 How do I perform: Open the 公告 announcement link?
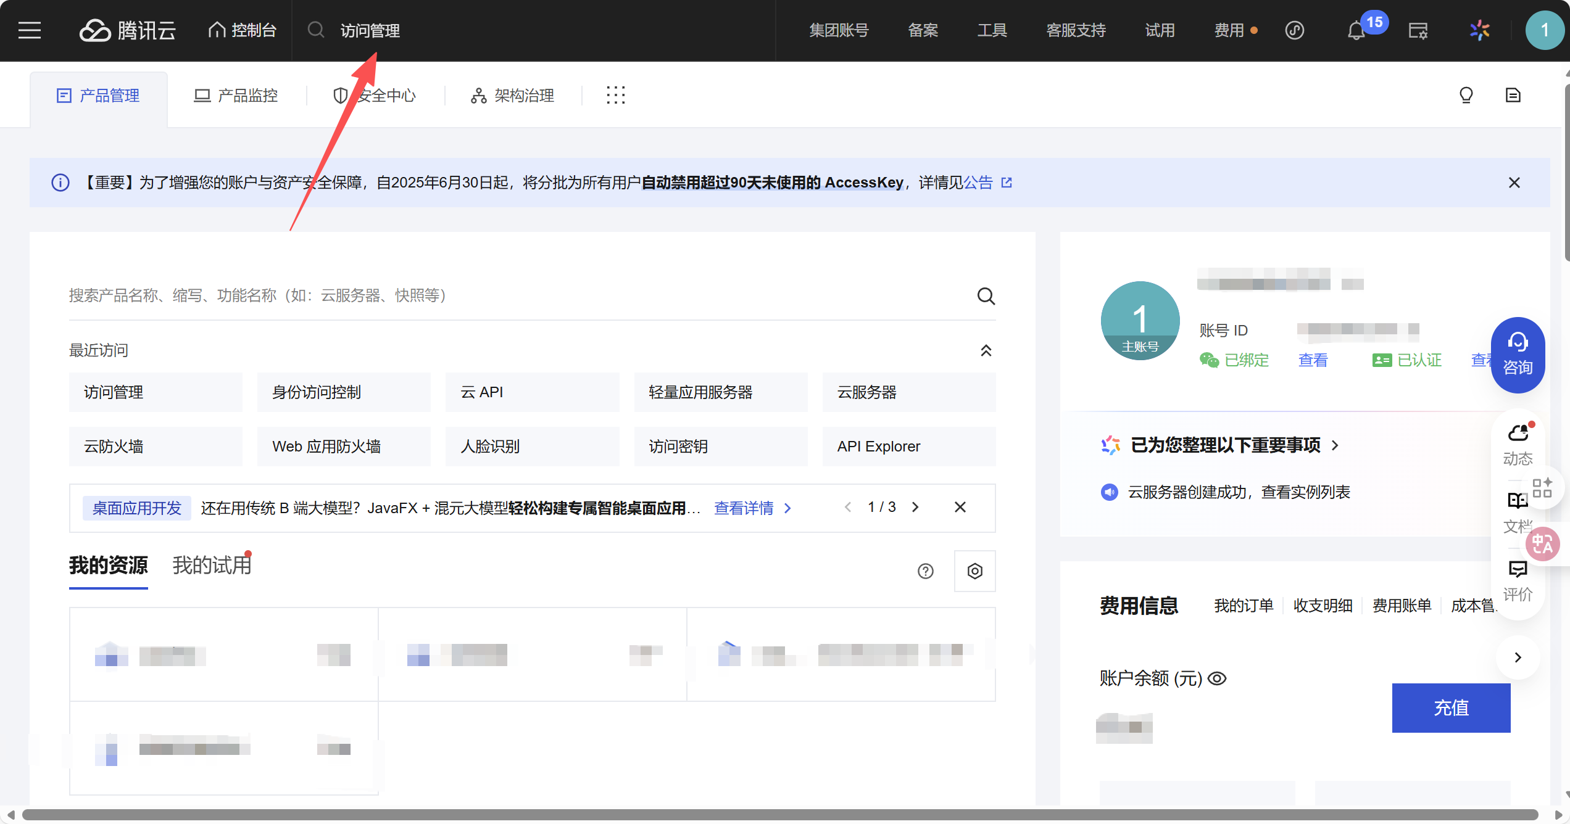pos(979,183)
